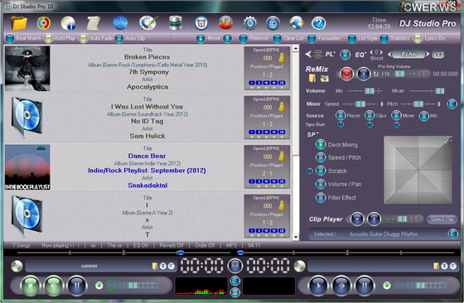Select the Broken Pieces album cover thumbnail
Screen dimensions: 464x303
(x=27, y=68)
